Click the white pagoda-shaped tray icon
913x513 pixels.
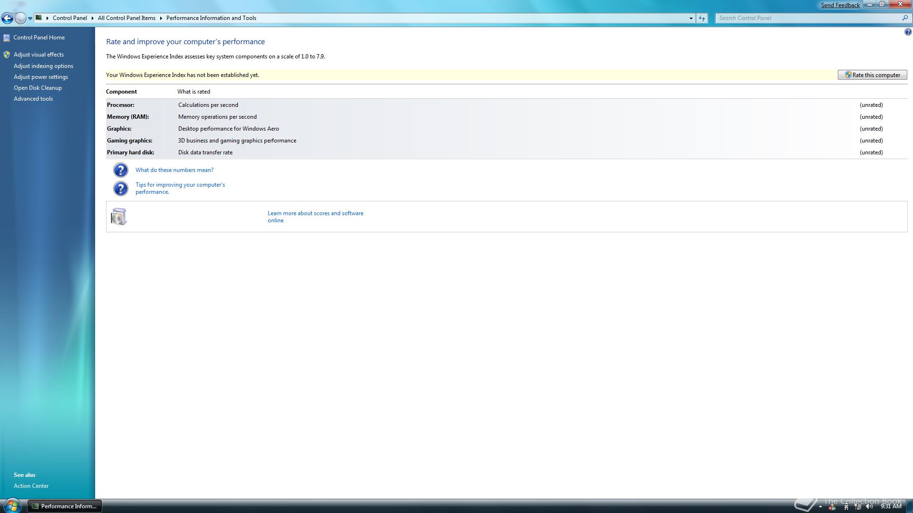pos(846,506)
